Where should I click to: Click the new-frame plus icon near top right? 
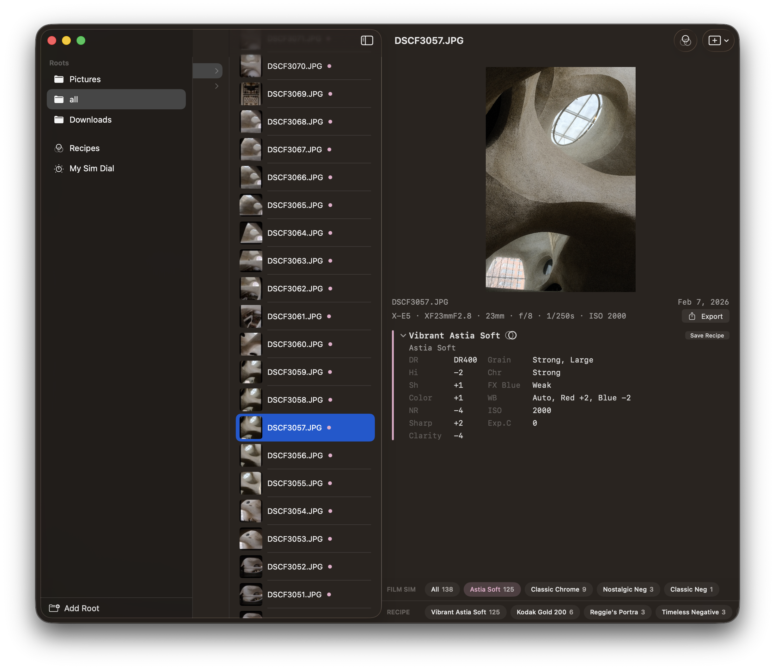[715, 40]
